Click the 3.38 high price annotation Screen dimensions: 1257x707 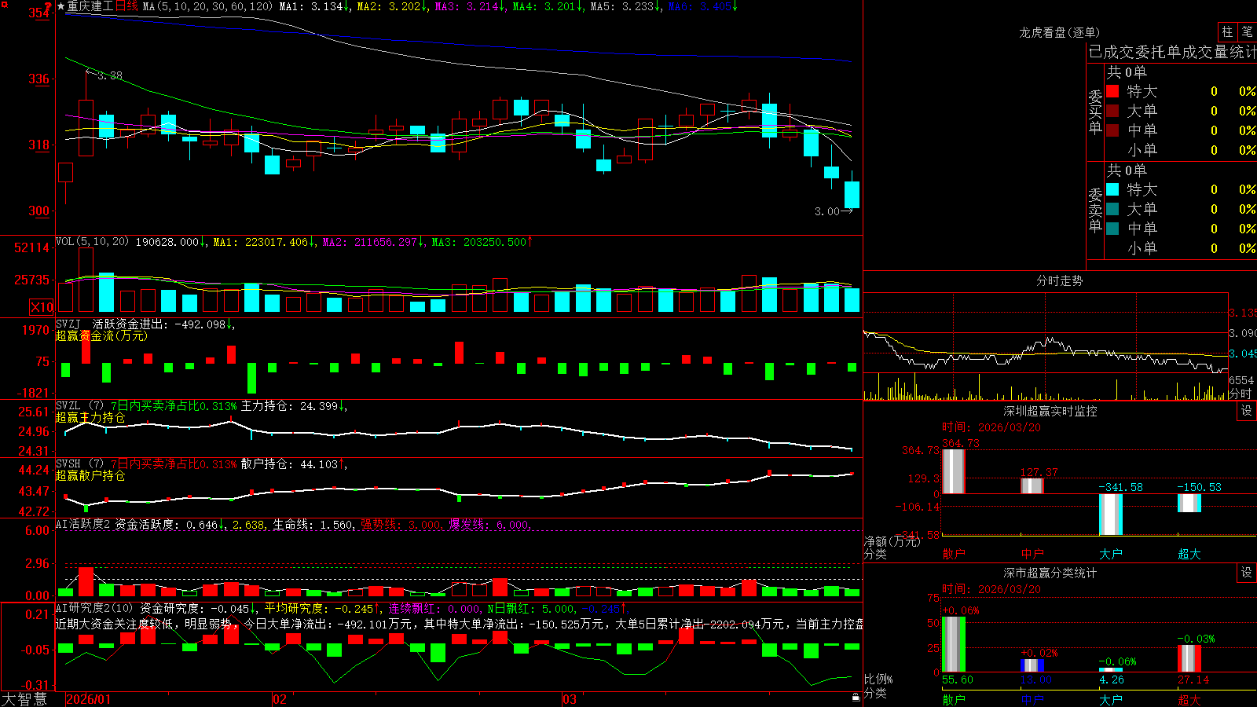tap(110, 75)
